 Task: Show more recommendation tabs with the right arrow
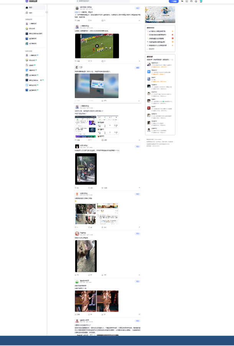click(x=172, y=60)
